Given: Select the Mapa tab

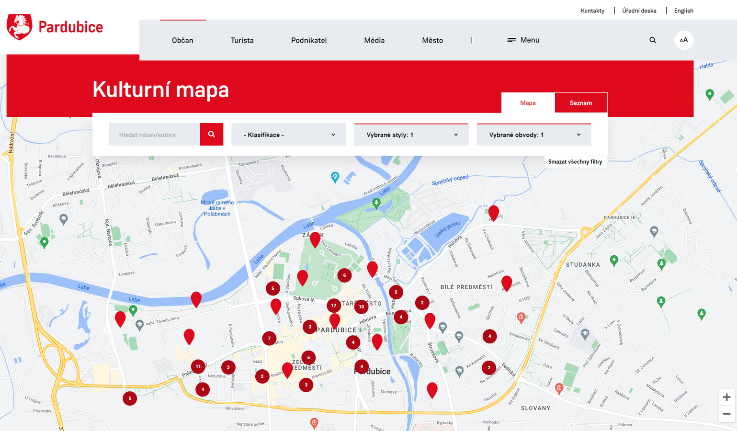Looking at the screenshot, I should tap(528, 103).
